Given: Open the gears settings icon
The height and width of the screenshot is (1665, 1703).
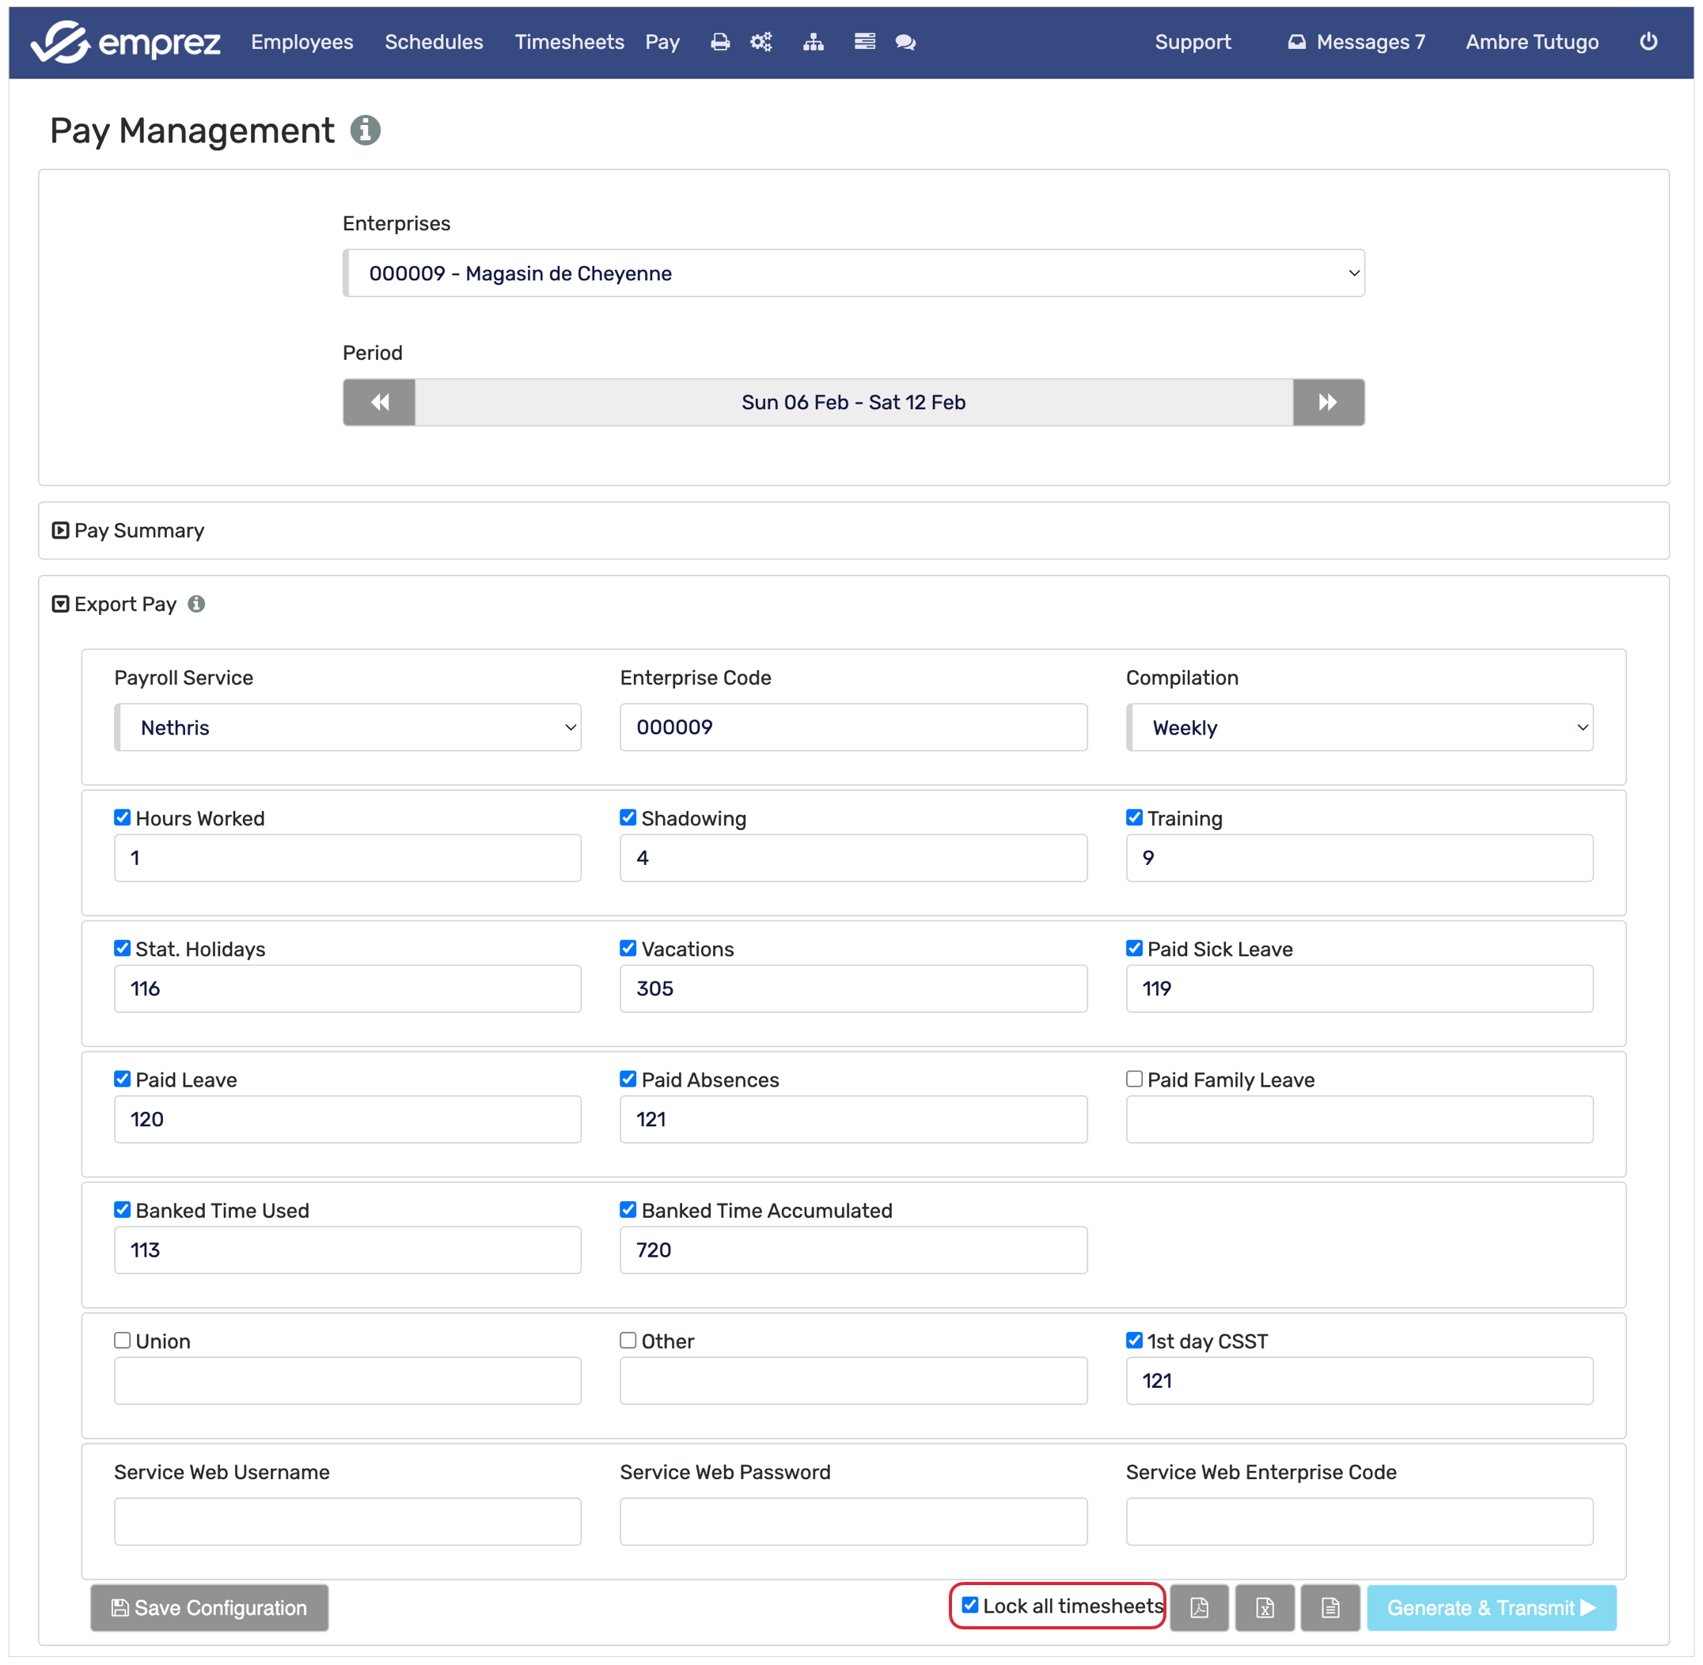Looking at the screenshot, I should click(x=761, y=42).
